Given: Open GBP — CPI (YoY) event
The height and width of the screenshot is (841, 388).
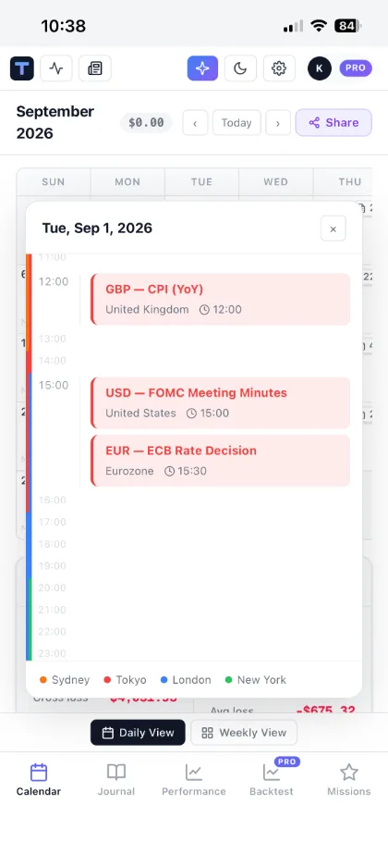Looking at the screenshot, I should 220,299.
